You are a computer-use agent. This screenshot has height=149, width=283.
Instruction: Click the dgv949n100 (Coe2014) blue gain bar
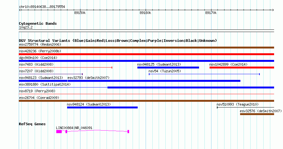tap(146, 61)
